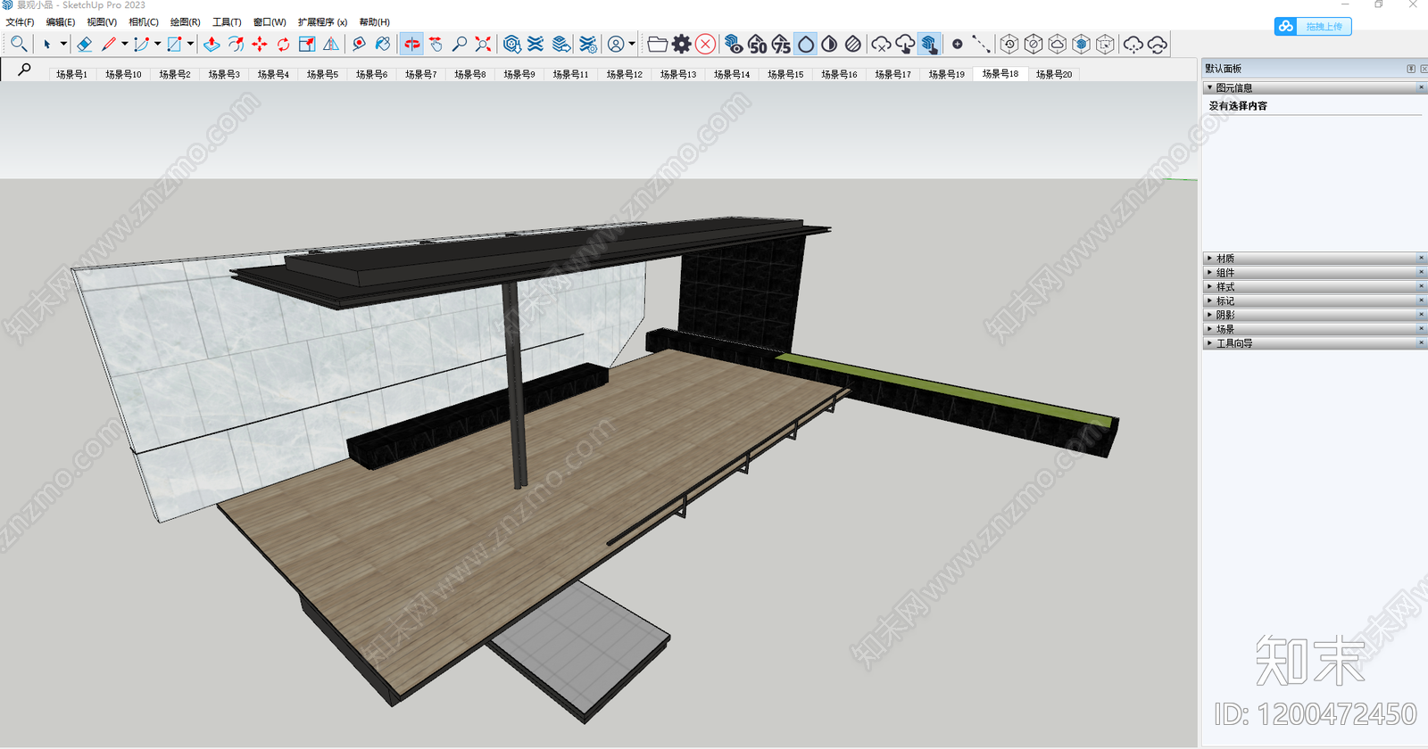Click the dotted line tool icon
The image size is (1428, 749).
pos(981,44)
